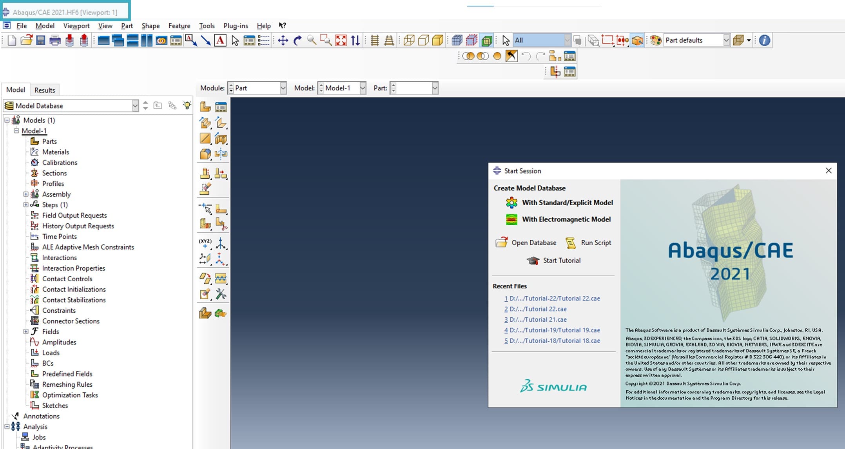Click the Open file toolbar icon
Screen dimensions: 845x449
tap(26, 40)
